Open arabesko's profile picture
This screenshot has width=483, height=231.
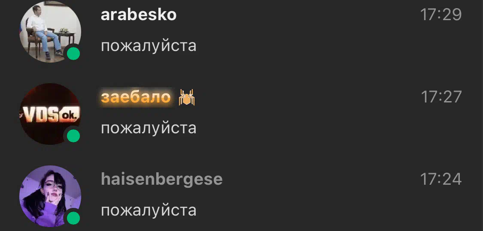[x=50, y=32]
